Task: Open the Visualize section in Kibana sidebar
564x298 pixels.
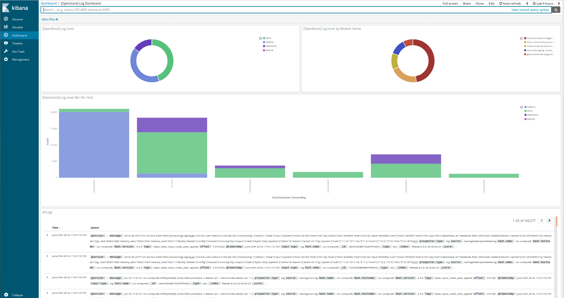Action: coord(18,27)
